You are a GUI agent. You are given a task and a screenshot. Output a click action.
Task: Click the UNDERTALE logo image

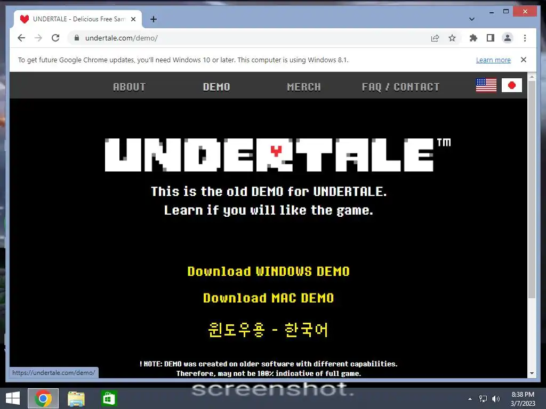coord(277,155)
